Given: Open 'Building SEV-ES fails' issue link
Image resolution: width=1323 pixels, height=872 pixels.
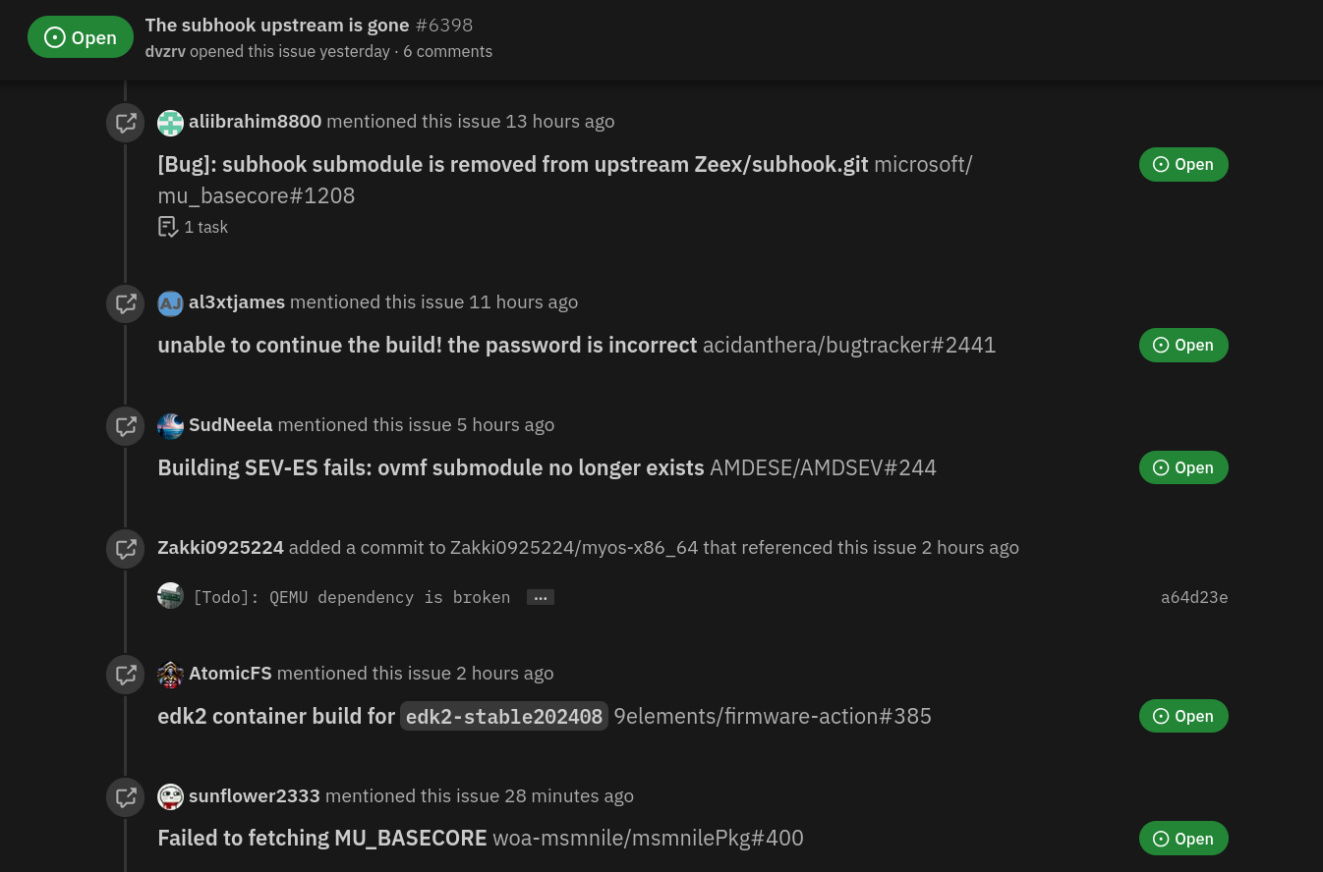Looking at the screenshot, I should tap(431, 467).
